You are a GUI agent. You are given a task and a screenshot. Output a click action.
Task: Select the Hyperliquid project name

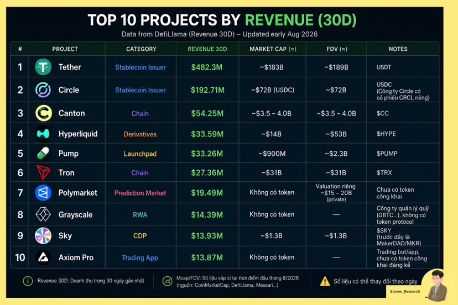(x=78, y=134)
